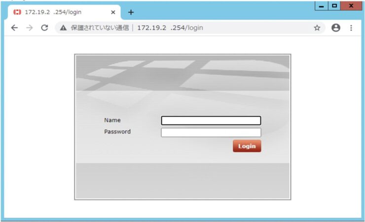Click the Fortinet favicon on the tab
Viewport: 365px width, 222px height.
pos(17,12)
